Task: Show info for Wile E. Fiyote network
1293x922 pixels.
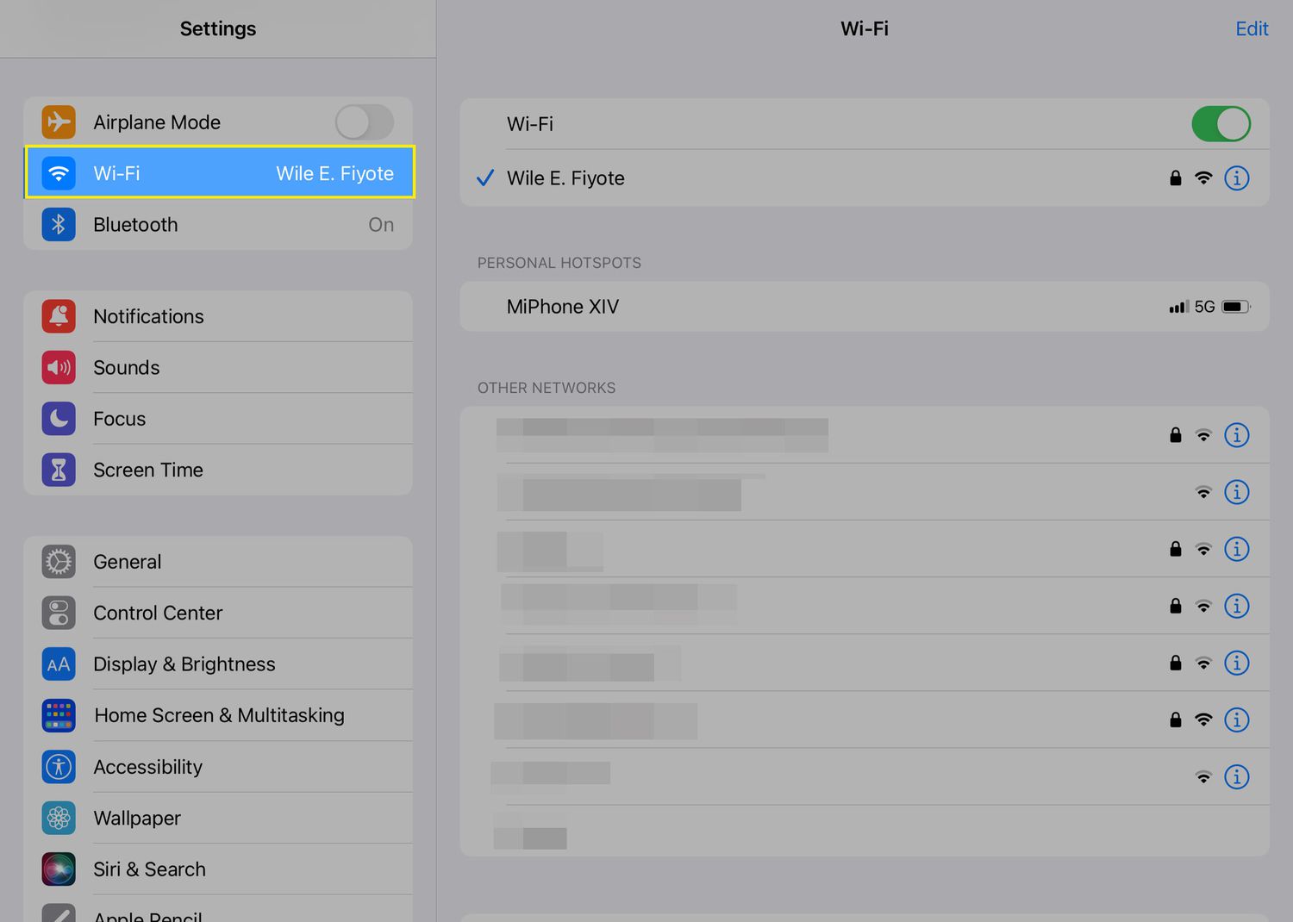Action: coord(1236,178)
